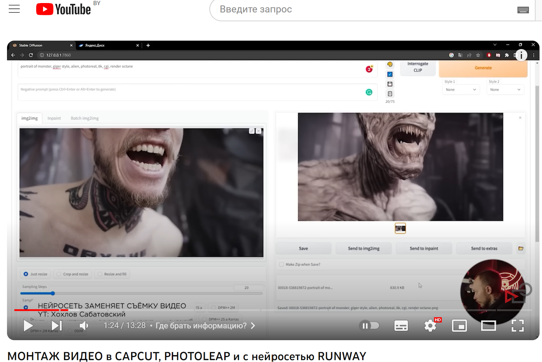This screenshot has width=542, height=362.
Task: Click the Send to inpaint button
Action: click(x=424, y=248)
